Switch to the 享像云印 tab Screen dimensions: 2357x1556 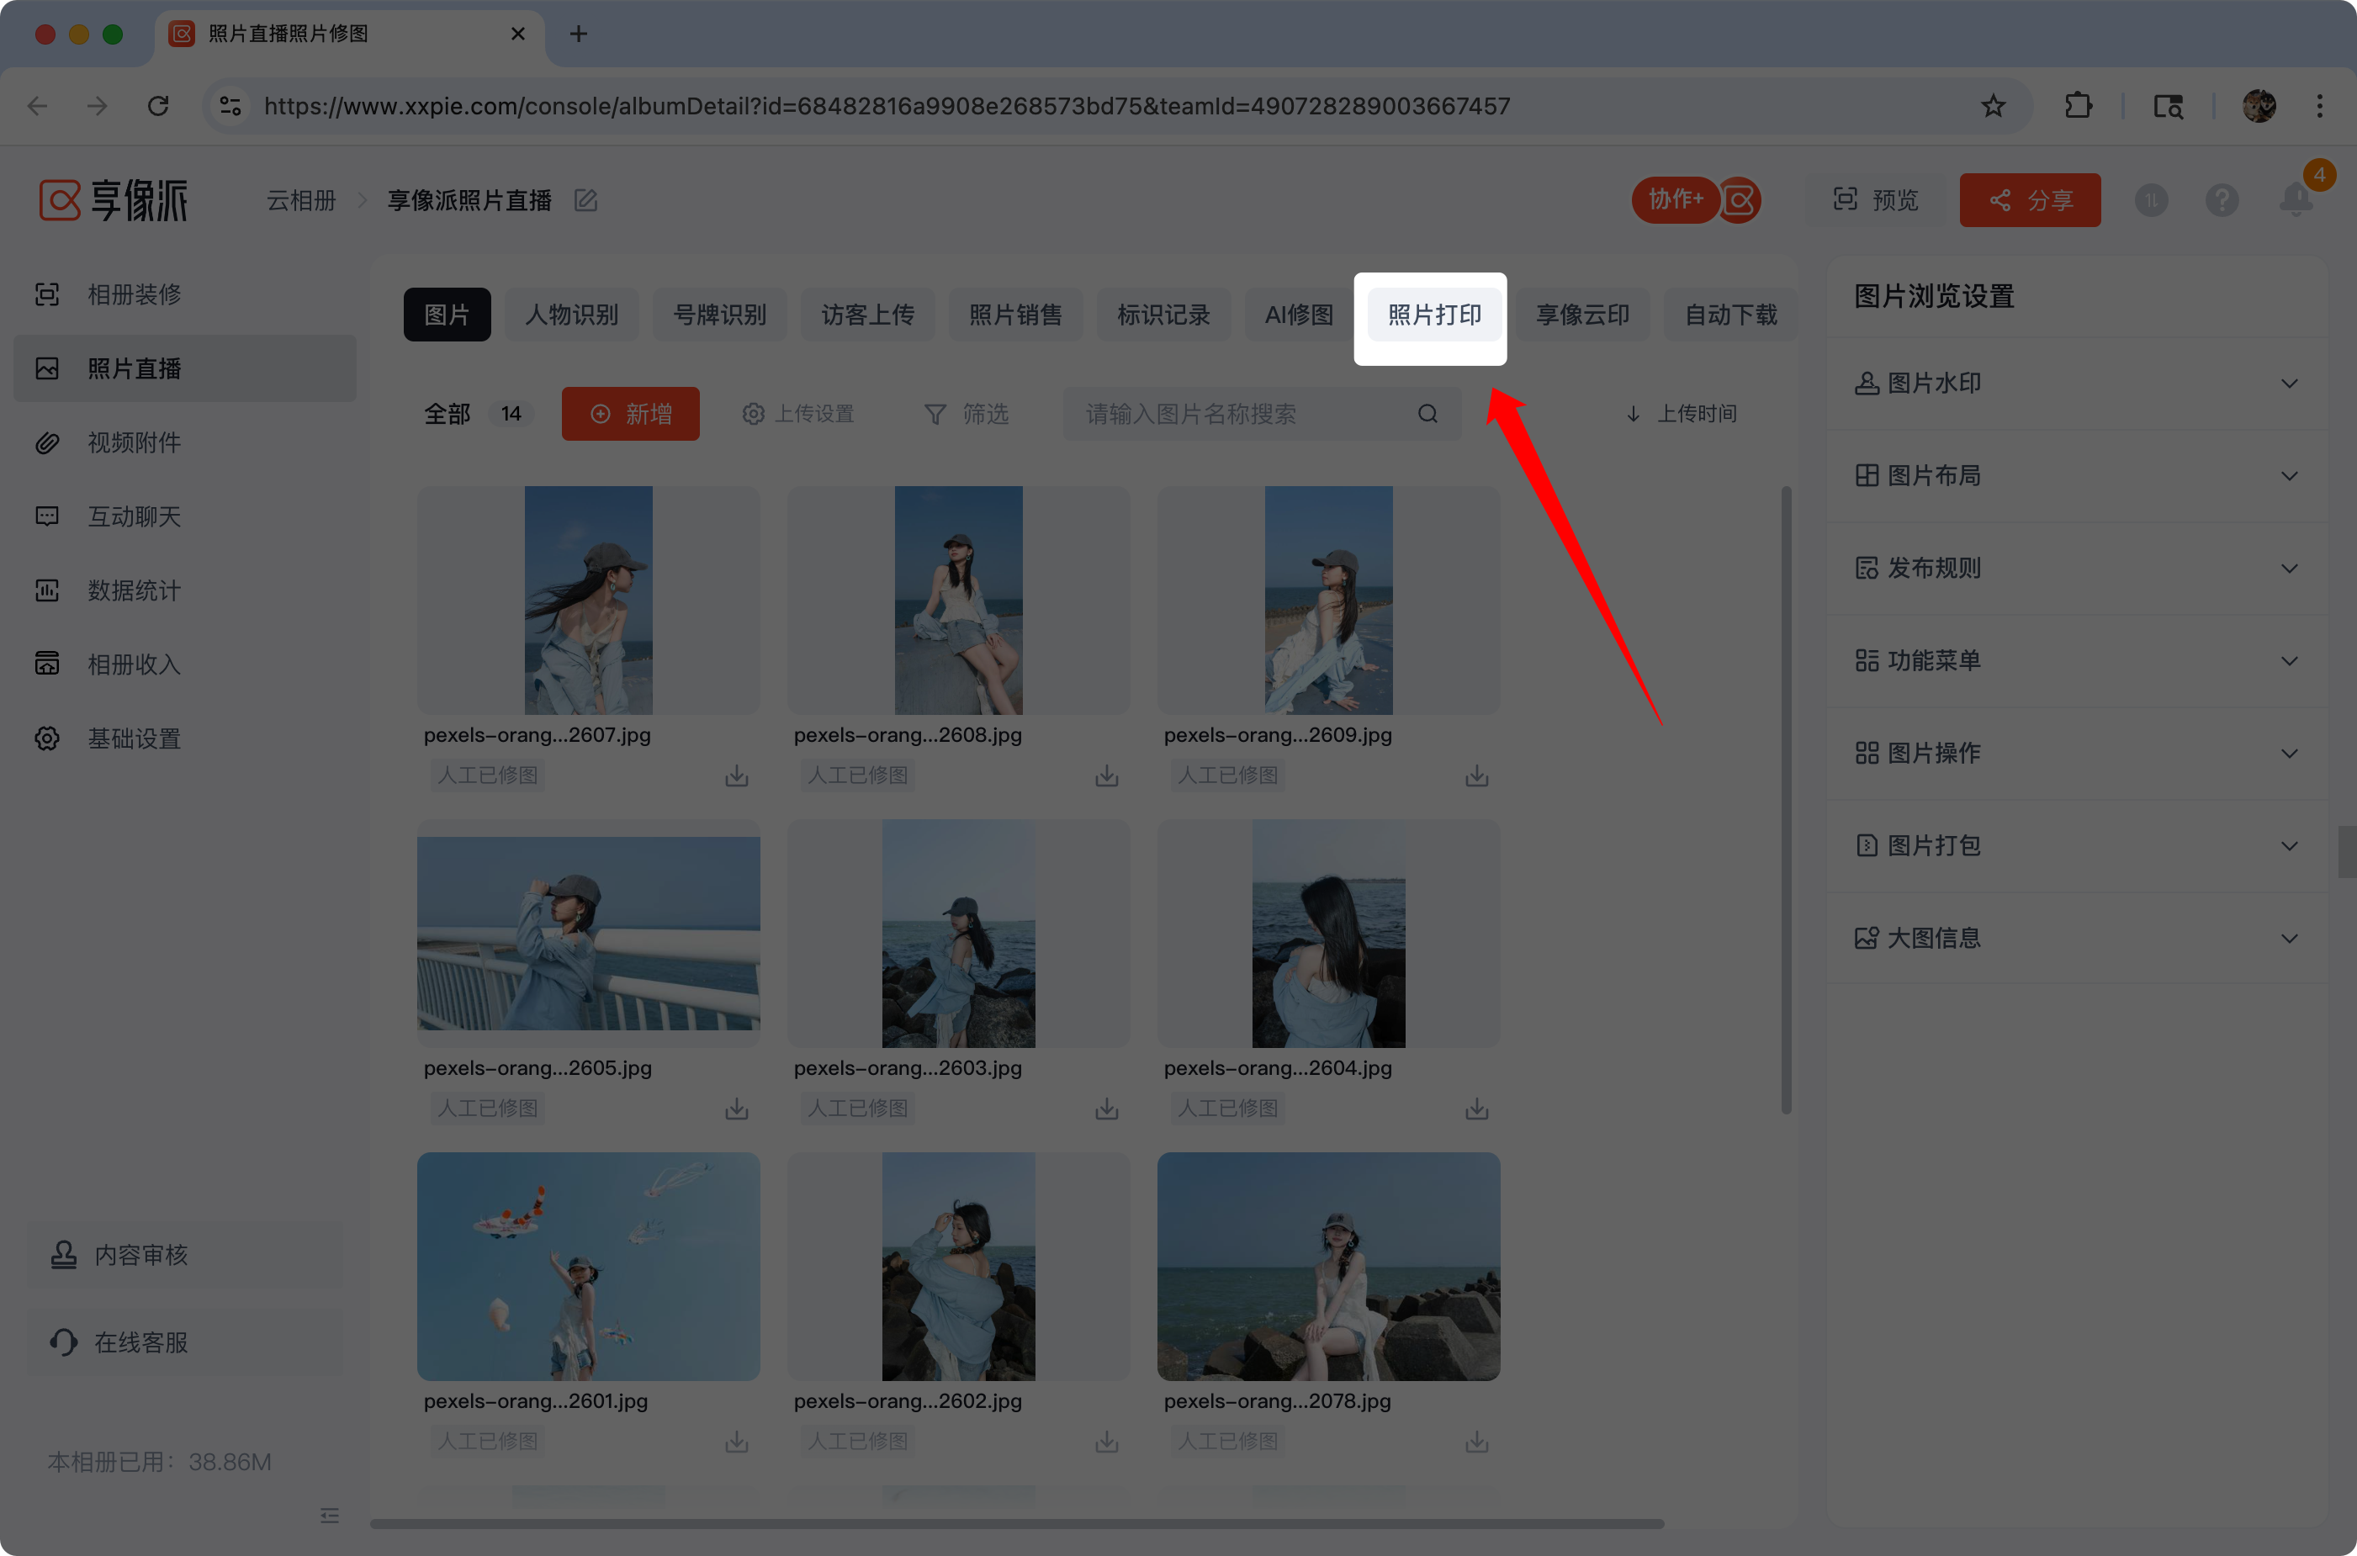(1583, 315)
